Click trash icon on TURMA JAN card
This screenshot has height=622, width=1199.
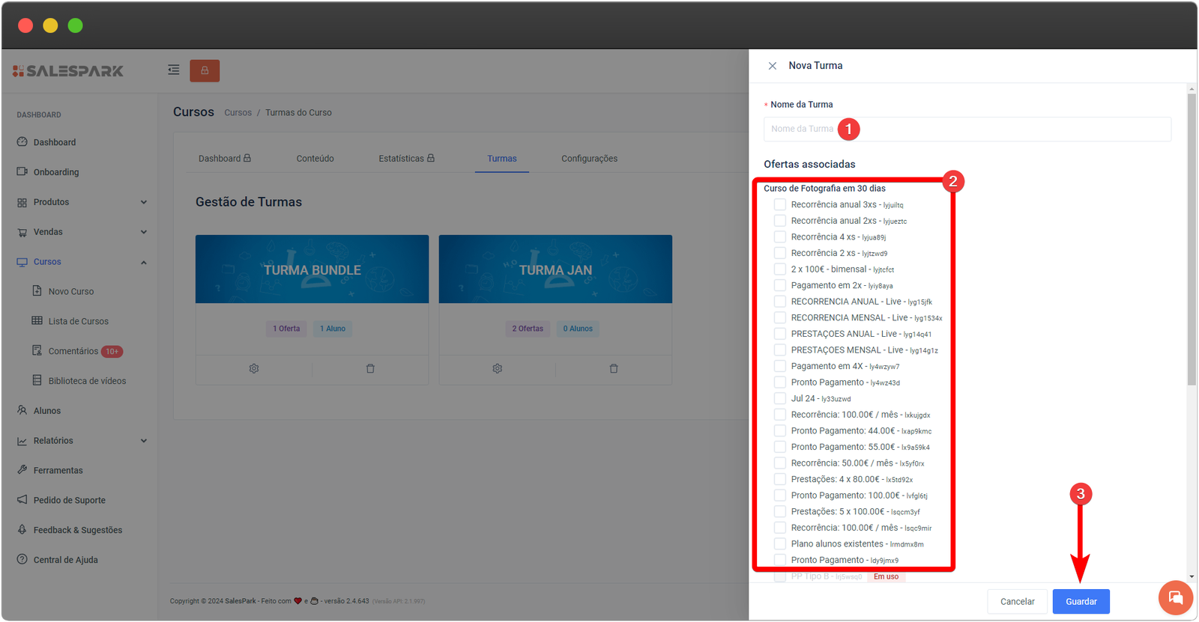[x=614, y=369]
